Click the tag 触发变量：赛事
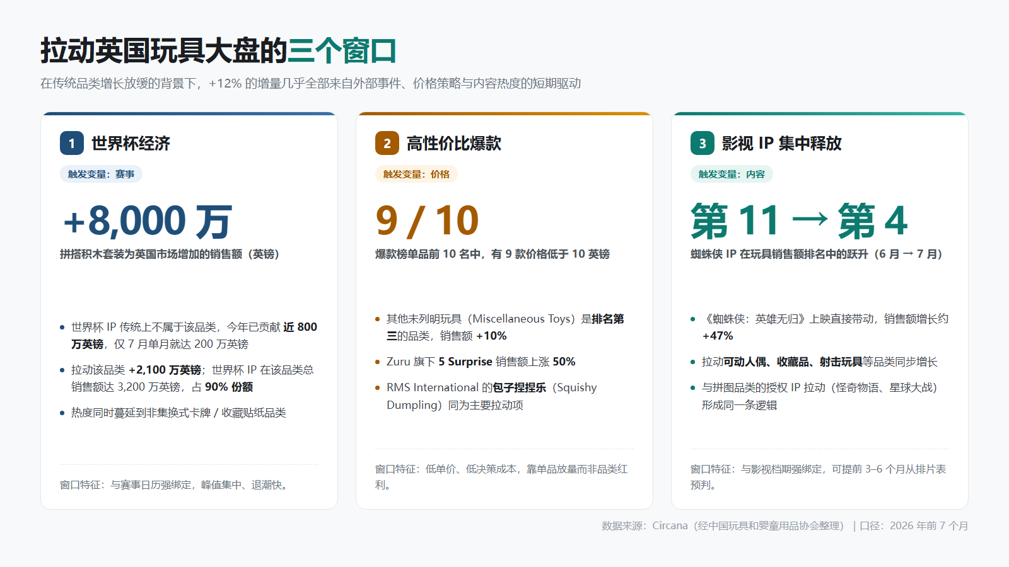Screen dimensions: 1009x567 (101, 174)
